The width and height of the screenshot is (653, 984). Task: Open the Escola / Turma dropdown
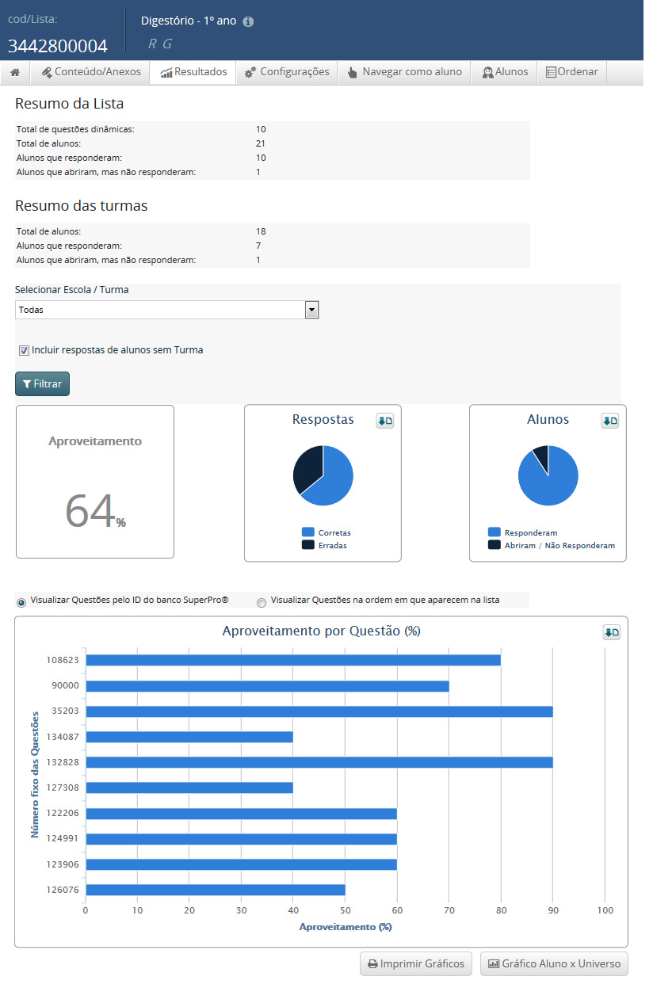[166, 310]
